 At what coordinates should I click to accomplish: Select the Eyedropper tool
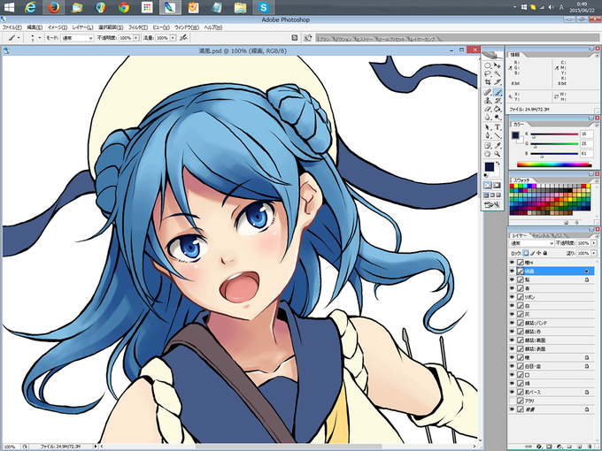(x=498, y=145)
